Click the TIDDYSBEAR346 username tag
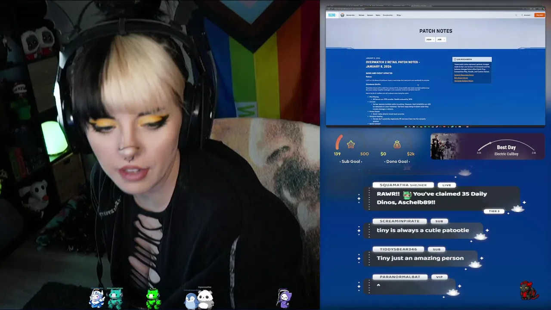This screenshot has height=310, width=551. [x=398, y=249]
